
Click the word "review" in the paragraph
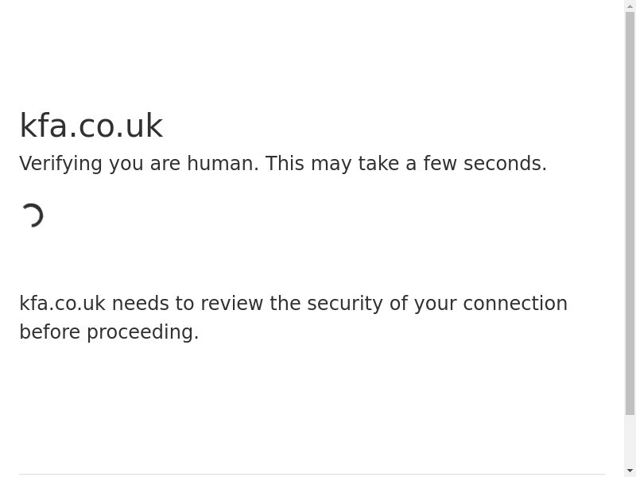click(232, 304)
